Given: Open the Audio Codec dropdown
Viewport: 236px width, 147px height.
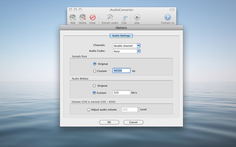Looking at the screenshot, I should (127, 51).
